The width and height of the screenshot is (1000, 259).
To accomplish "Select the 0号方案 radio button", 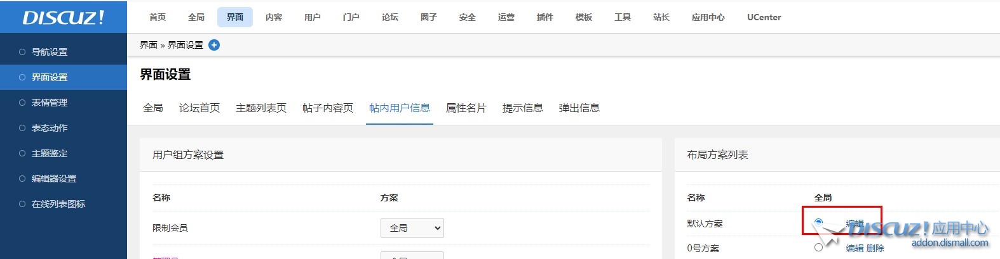I will [818, 248].
